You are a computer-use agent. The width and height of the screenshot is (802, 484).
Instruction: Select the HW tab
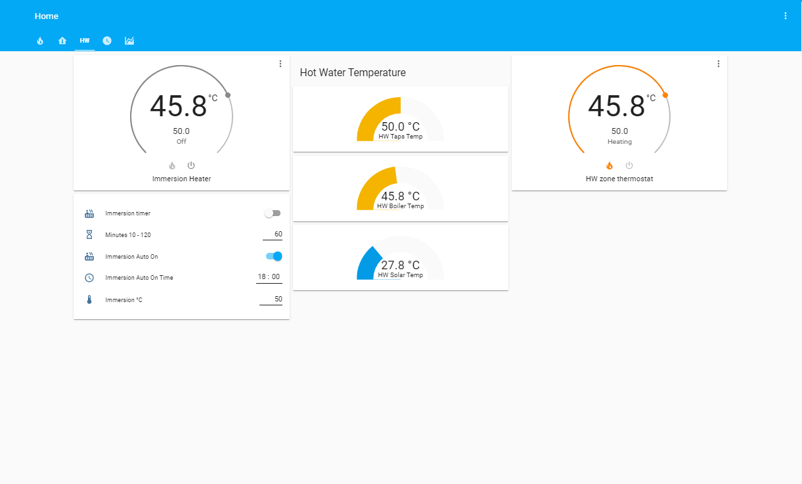[x=85, y=41]
